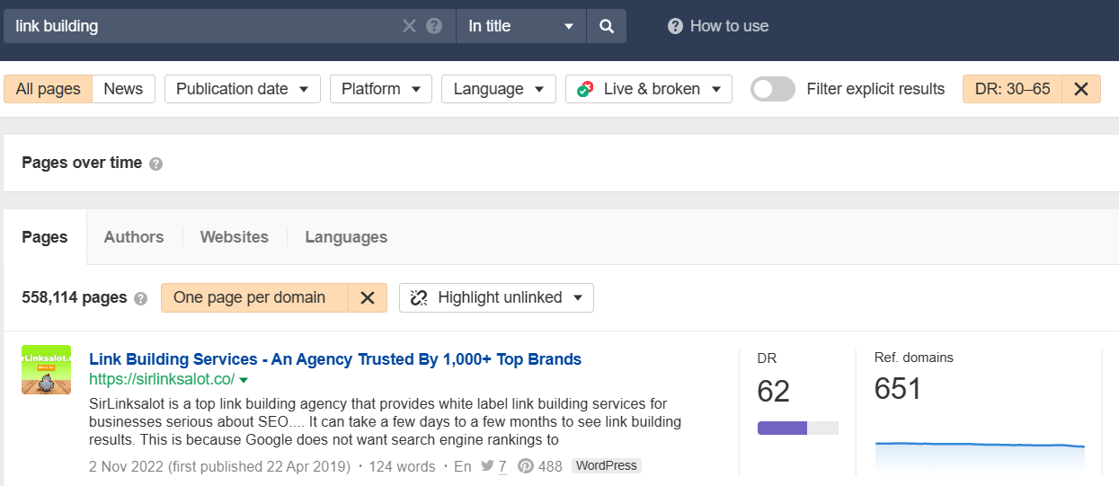The height and width of the screenshot is (486, 1119).
Task: Click the Twitter share count icon
Action: (x=488, y=466)
